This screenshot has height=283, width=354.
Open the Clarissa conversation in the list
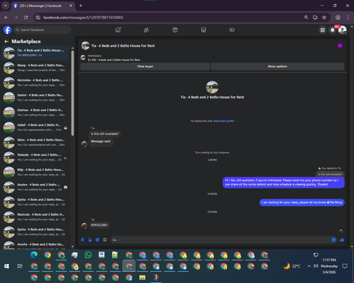pyautogui.click(x=35, y=112)
